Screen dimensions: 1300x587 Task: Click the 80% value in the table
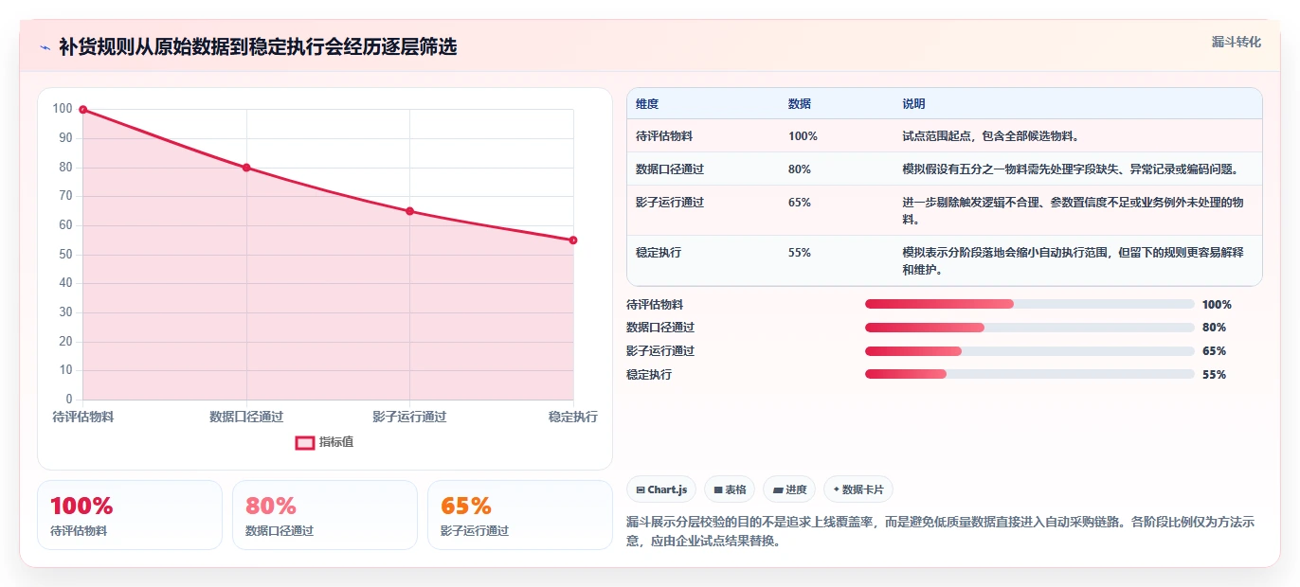800,169
